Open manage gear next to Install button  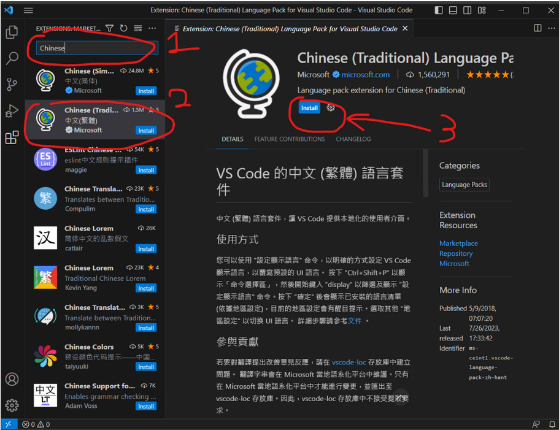[x=331, y=107]
